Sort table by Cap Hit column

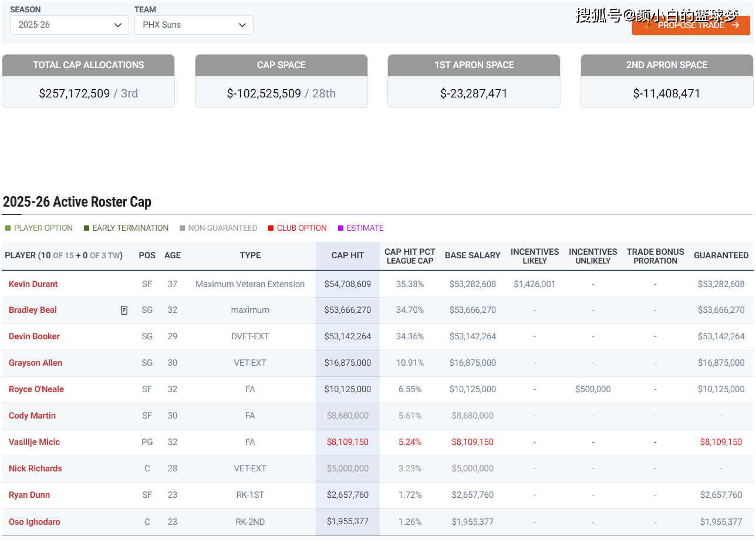tap(347, 255)
